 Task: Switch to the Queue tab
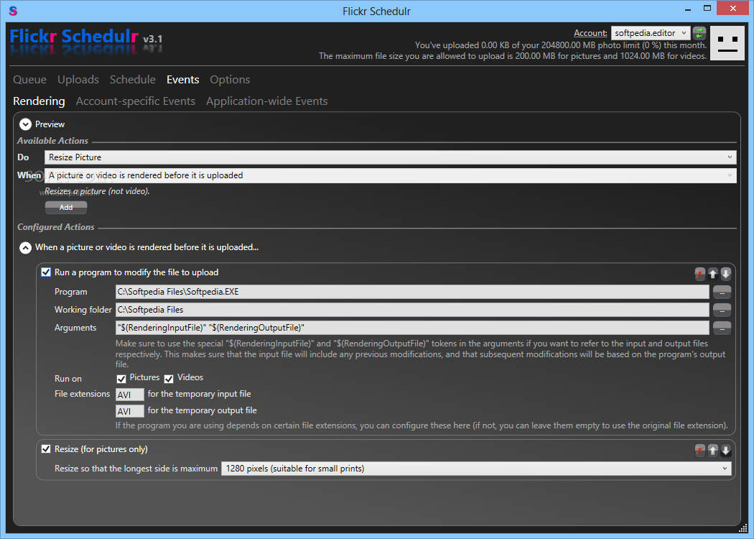tap(30, 79)
